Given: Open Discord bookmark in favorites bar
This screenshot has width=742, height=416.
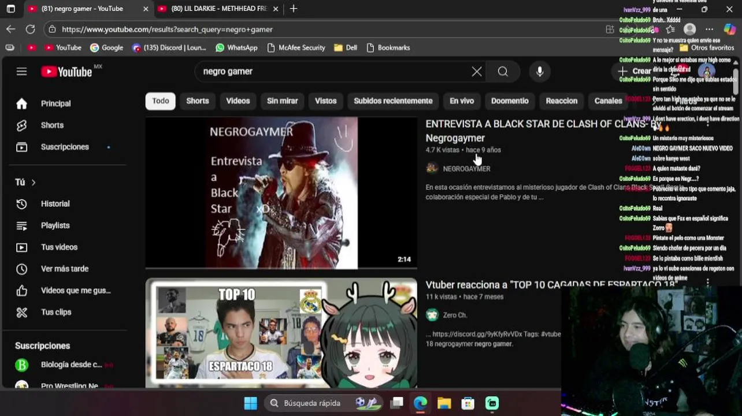Looking at the screenshot, I should 169,48.
